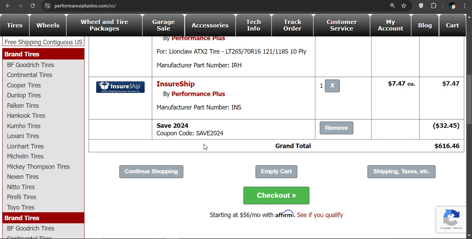Open Pirelli Tires in sidebar
The height and width of the screenshot is (239, 472).
pos(21,197)
